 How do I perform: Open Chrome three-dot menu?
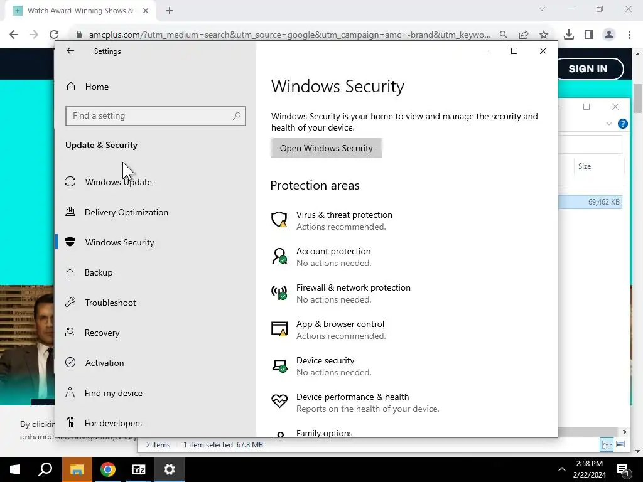click(x=629, y=35)
